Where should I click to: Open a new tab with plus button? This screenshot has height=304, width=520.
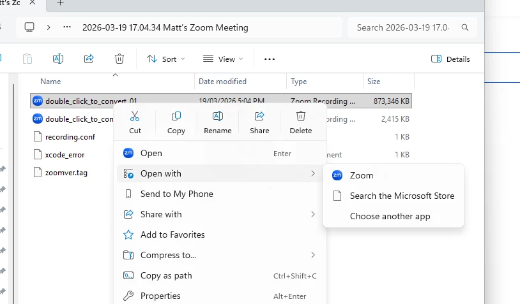[60, 3]
